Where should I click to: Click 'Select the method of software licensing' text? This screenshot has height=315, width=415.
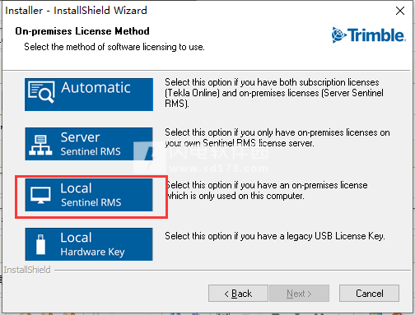114,47
